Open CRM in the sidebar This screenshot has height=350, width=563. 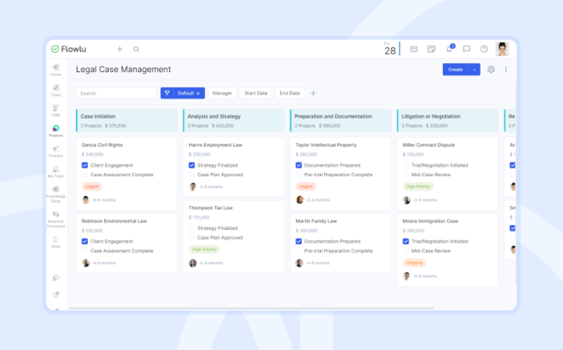(55, 111)
